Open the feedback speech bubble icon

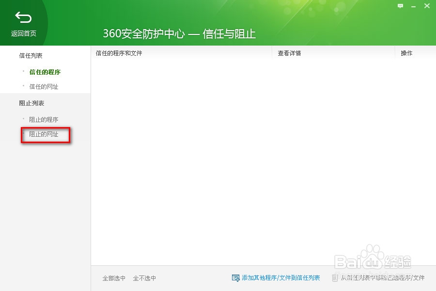pyautogui.click(x=400, y=6)
